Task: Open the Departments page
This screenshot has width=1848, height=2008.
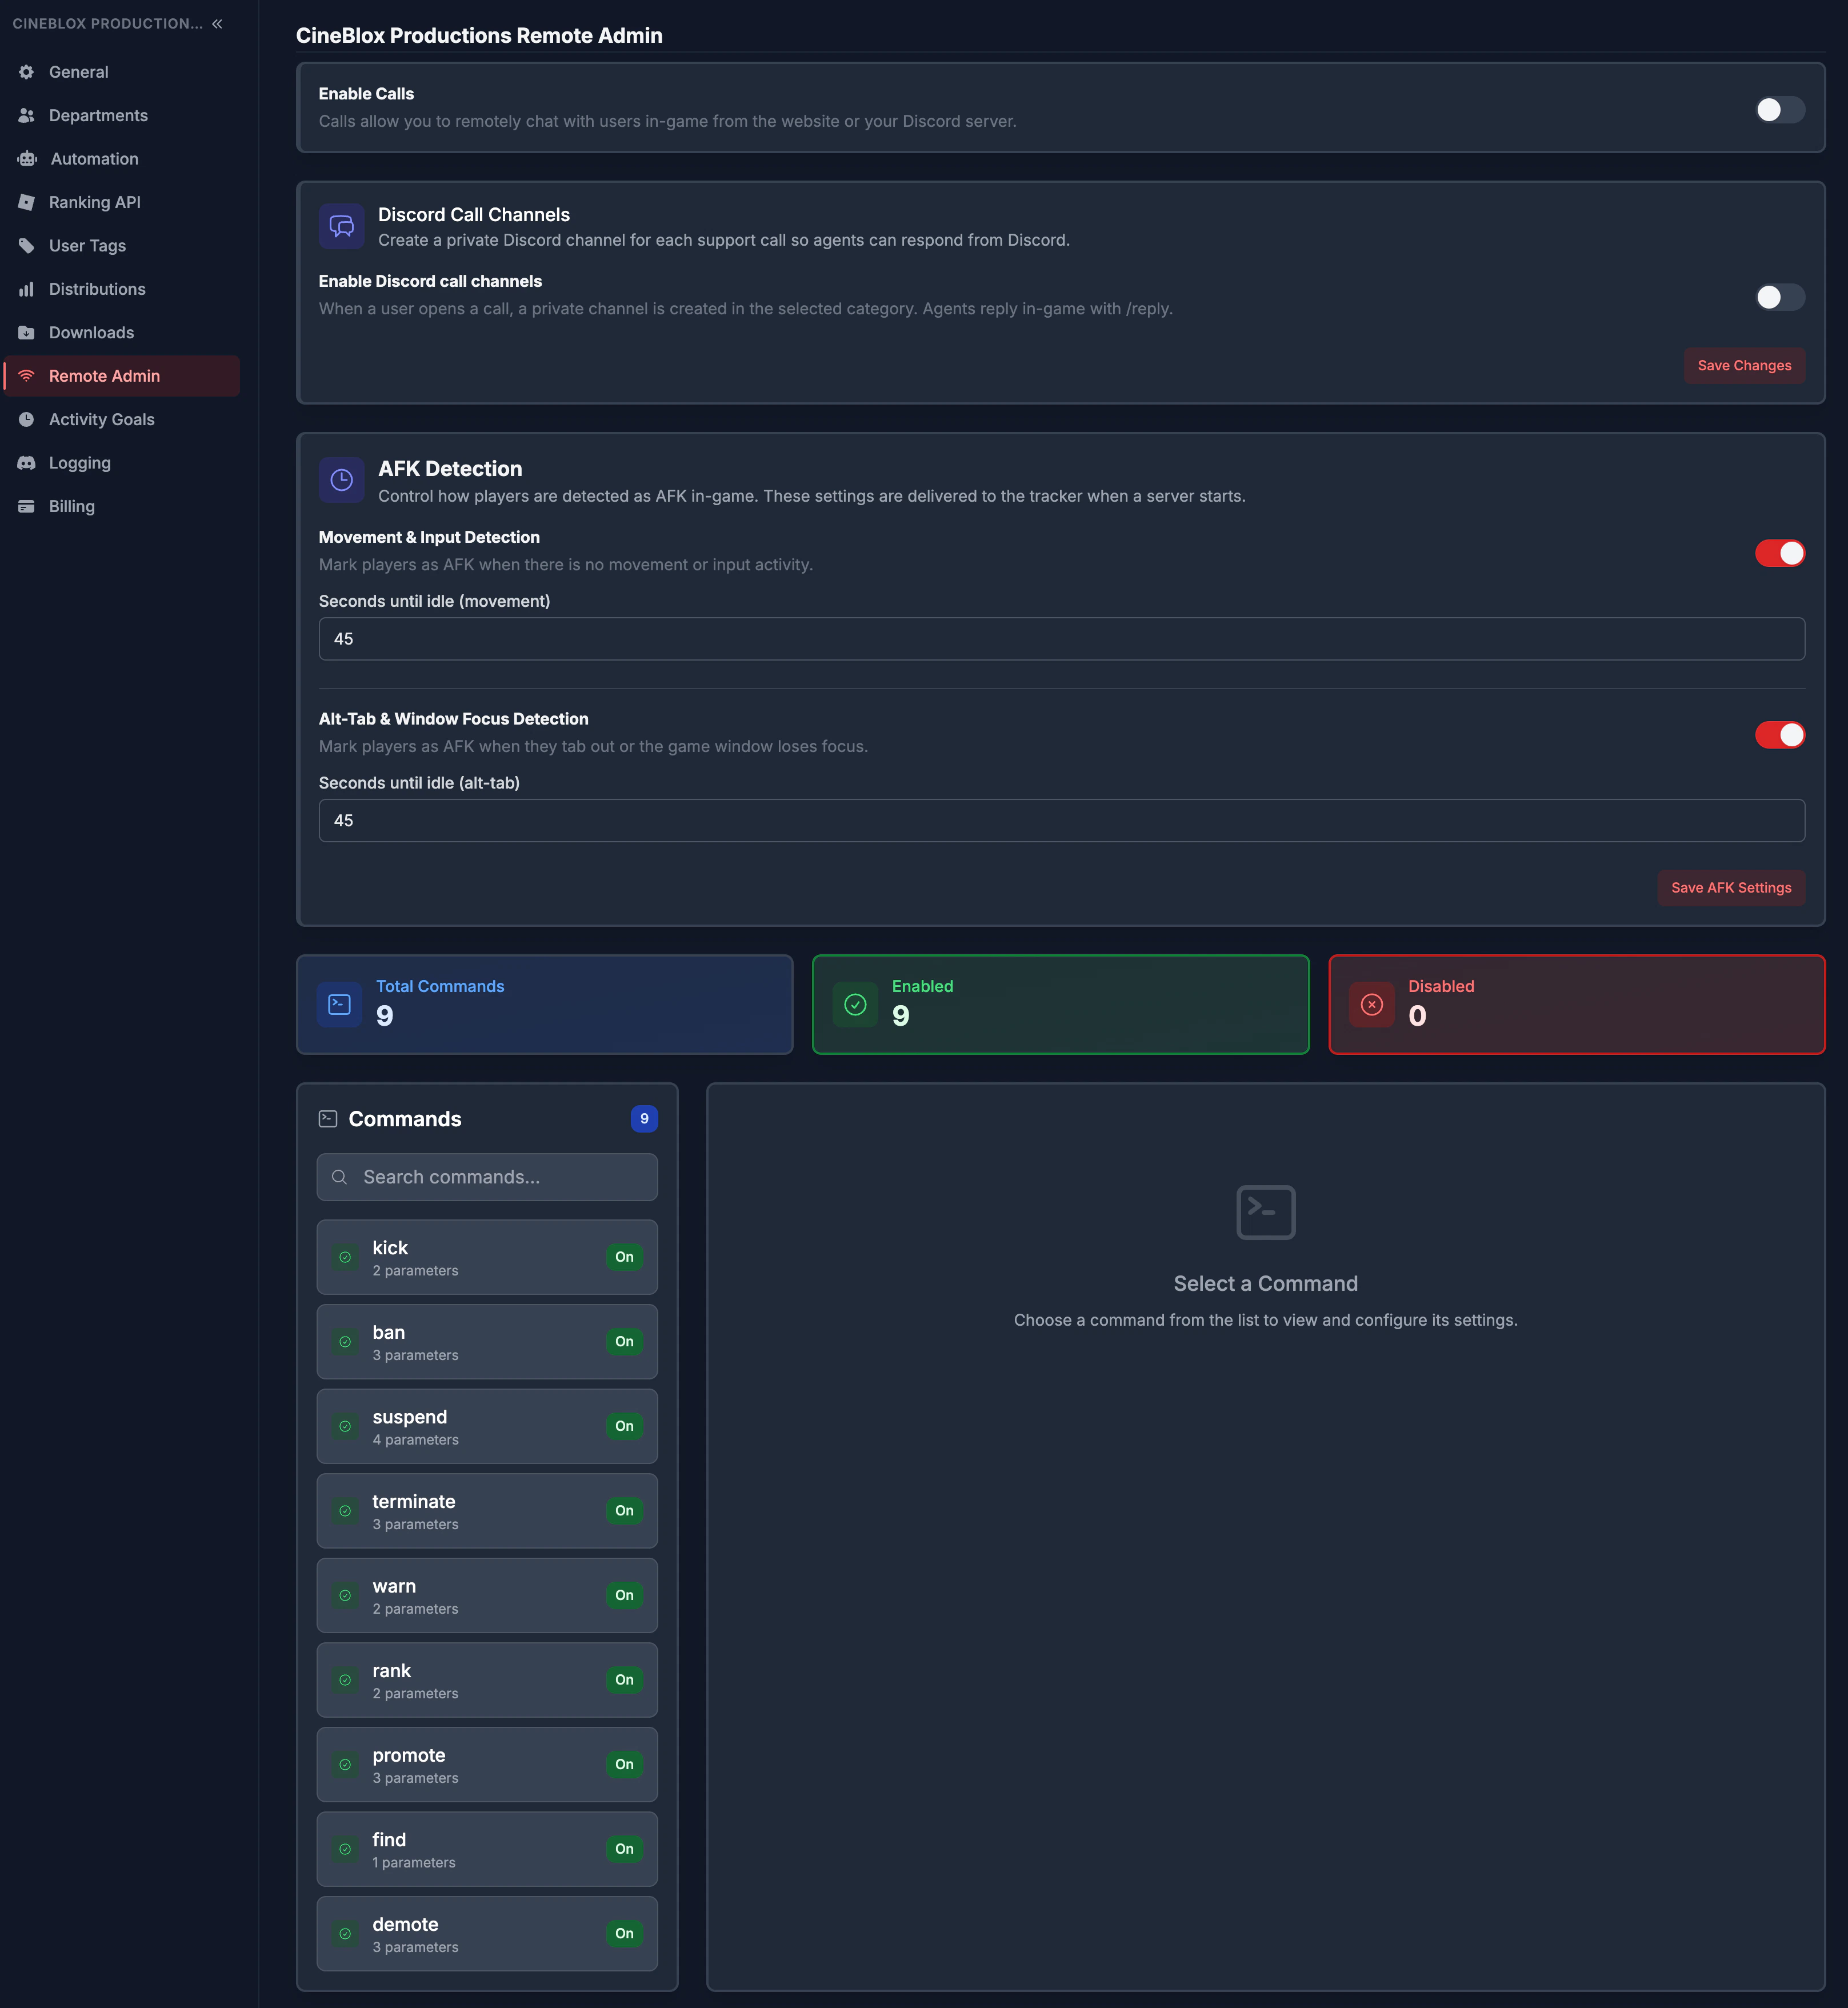Action: (x=122, y=116)
